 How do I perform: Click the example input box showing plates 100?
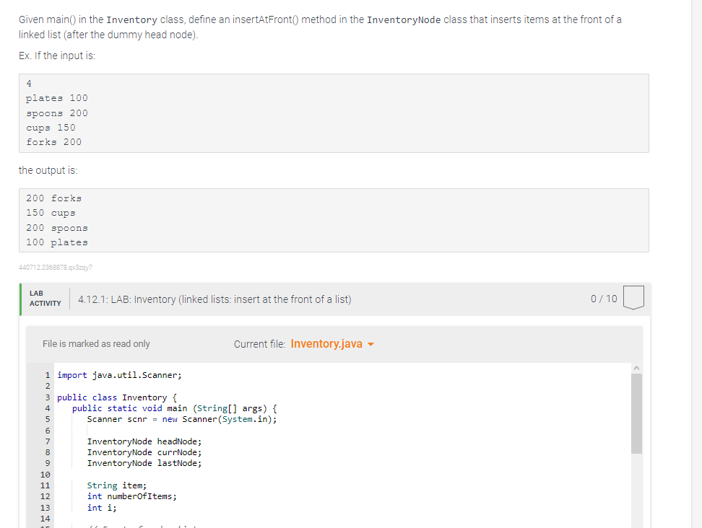(x=334, y=113)
